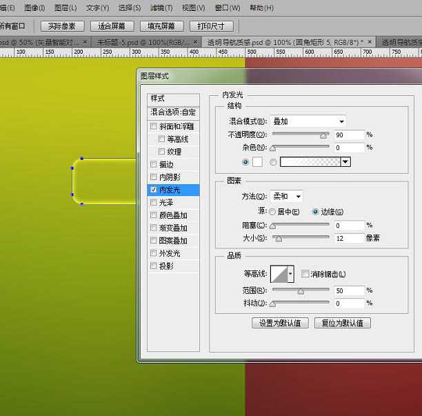Image resolution: width=422 pixels, height=416 pixels.
Task: Click the 实际像素 button
Action: click(x=62, y=26)
